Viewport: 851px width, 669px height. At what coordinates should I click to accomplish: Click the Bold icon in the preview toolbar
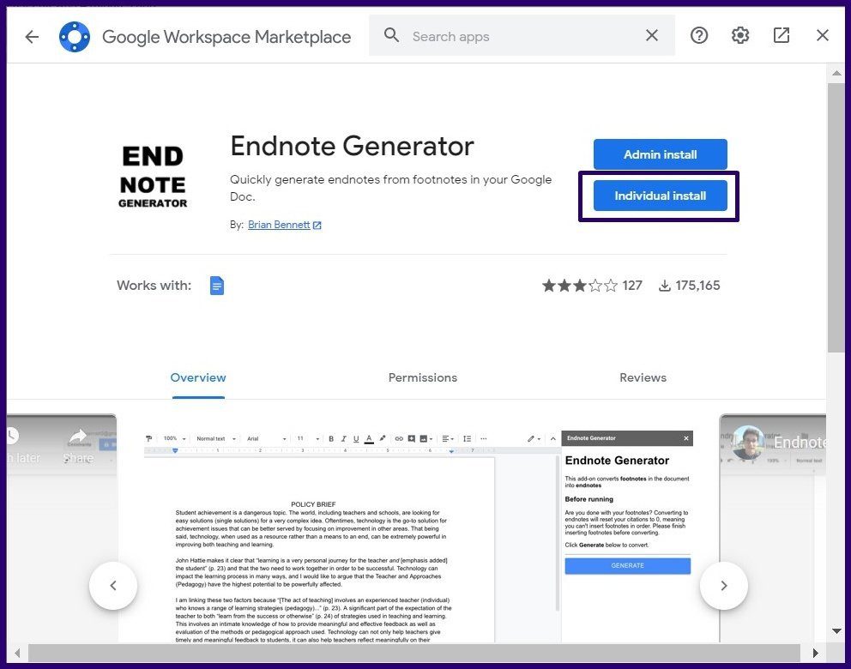[331, 438]
